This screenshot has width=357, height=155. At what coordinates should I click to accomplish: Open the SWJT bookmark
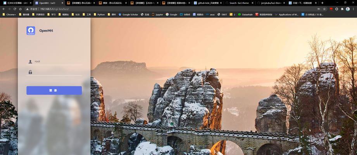pos(222,14)
